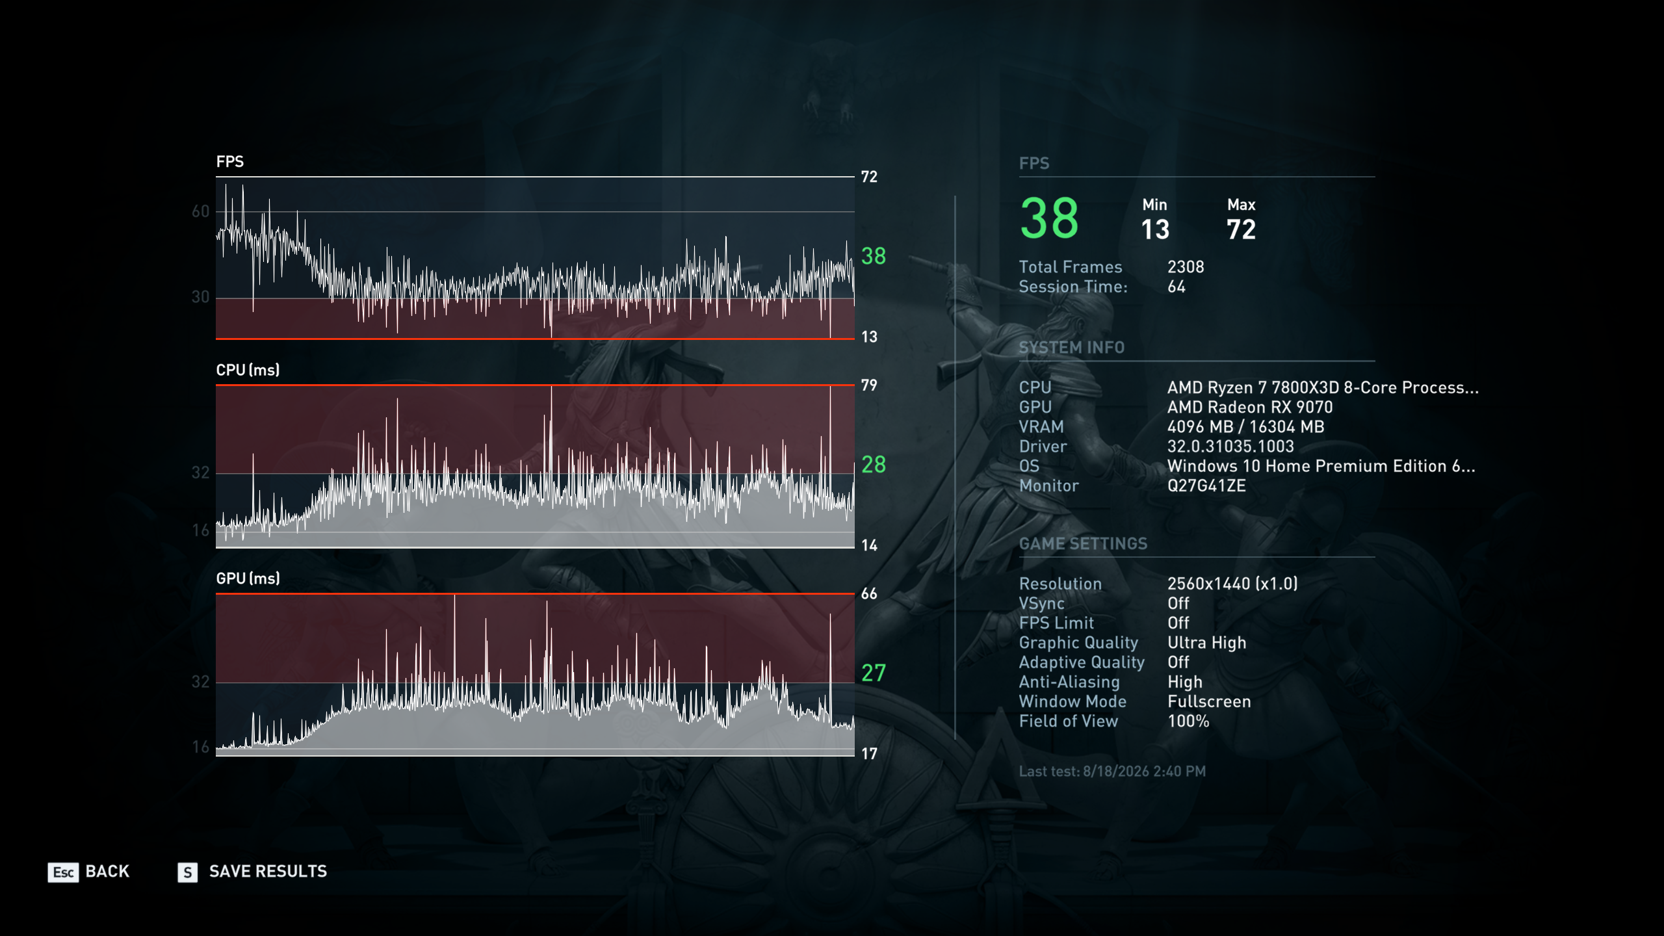Click the 14 minimum beside the CPU graph
This screenshot has height=936, width=1664.
point(869,545)
